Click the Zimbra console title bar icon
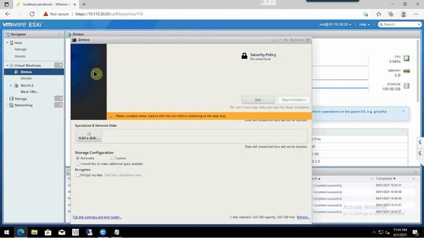This screenshot has height=238, width=424. click(x=74, y=40)
